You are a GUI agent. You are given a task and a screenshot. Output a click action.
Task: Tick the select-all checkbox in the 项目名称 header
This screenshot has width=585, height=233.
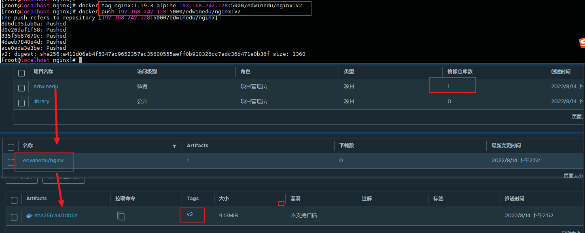(x=21, y=73)
